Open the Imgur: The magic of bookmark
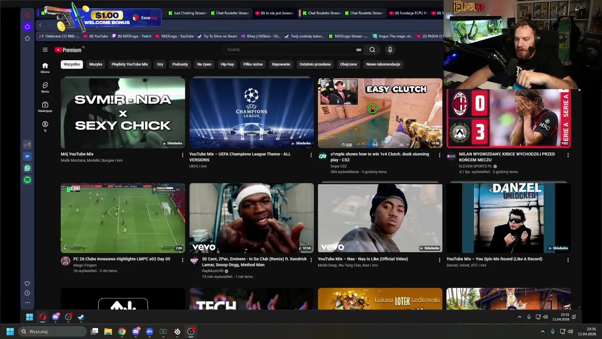 click(392, 36)
